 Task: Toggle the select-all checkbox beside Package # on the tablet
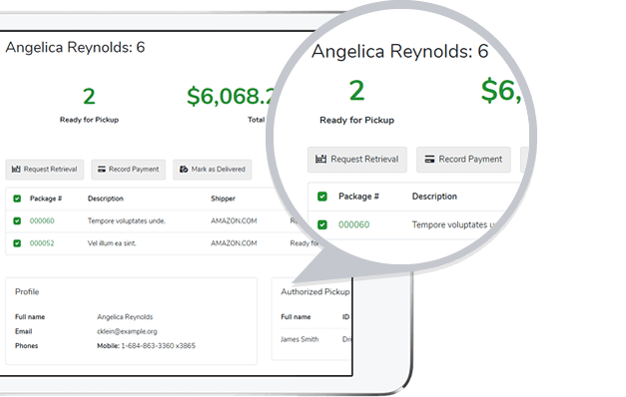click(17, 198)
